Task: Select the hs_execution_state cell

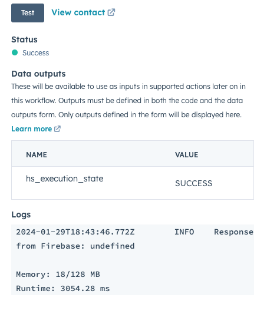Action: coord(64,179)
